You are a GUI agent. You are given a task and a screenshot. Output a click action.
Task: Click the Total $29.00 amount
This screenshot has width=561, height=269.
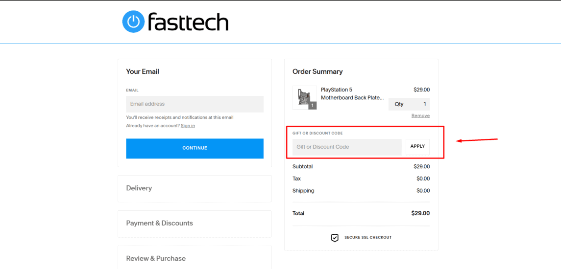420,213
